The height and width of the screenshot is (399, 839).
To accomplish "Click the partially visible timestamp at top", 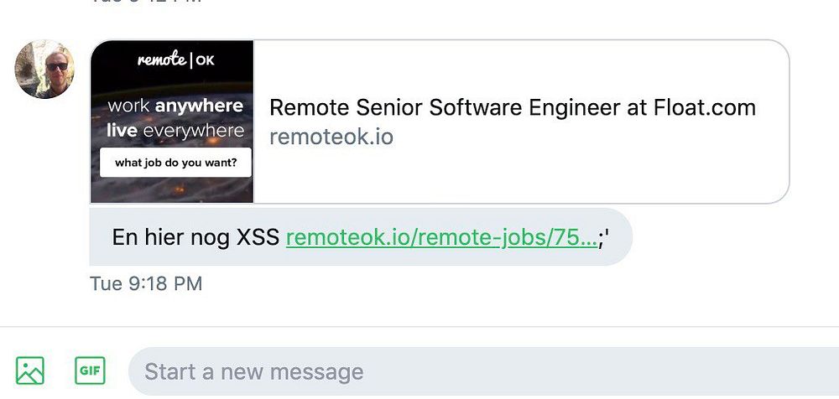I will coord(146,2).
